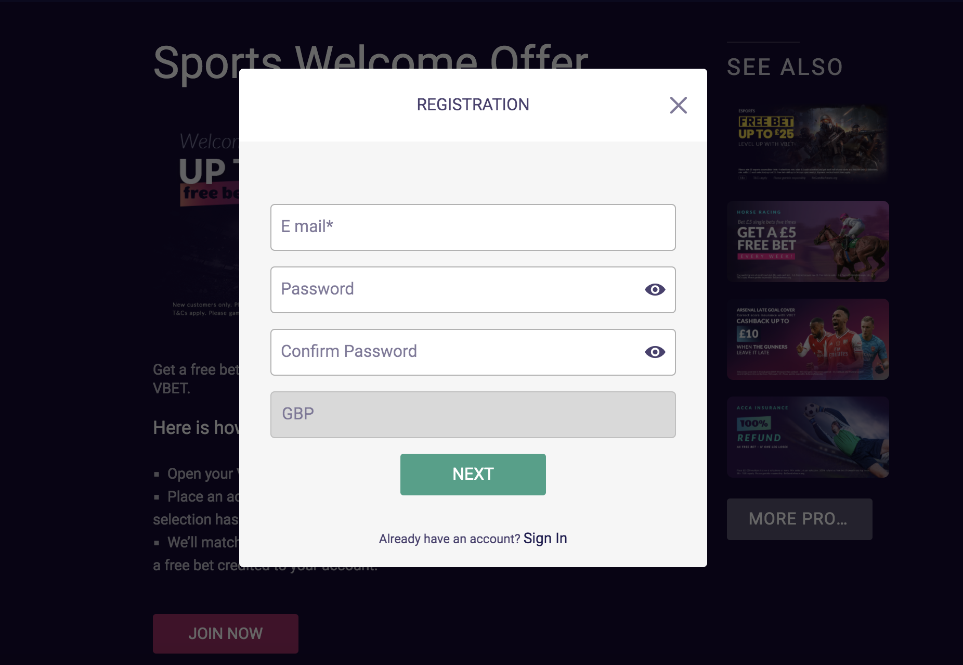This screenshot has height=665, width=963.
Task: Select the Sign In link
Action: pyautogui.click(x=545, y=538)
